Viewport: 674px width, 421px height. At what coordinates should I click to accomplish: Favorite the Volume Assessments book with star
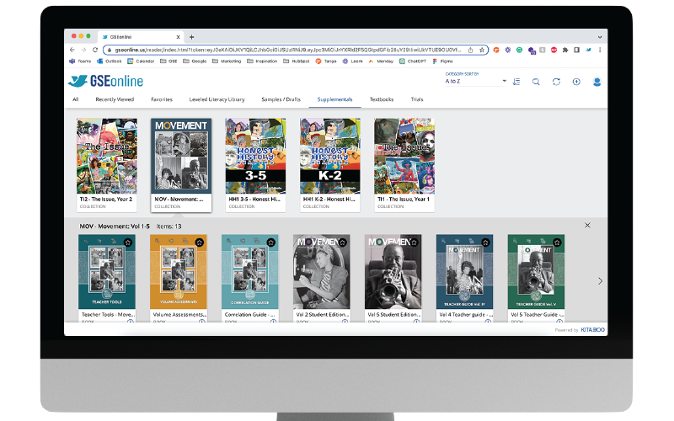pos(200,242)
